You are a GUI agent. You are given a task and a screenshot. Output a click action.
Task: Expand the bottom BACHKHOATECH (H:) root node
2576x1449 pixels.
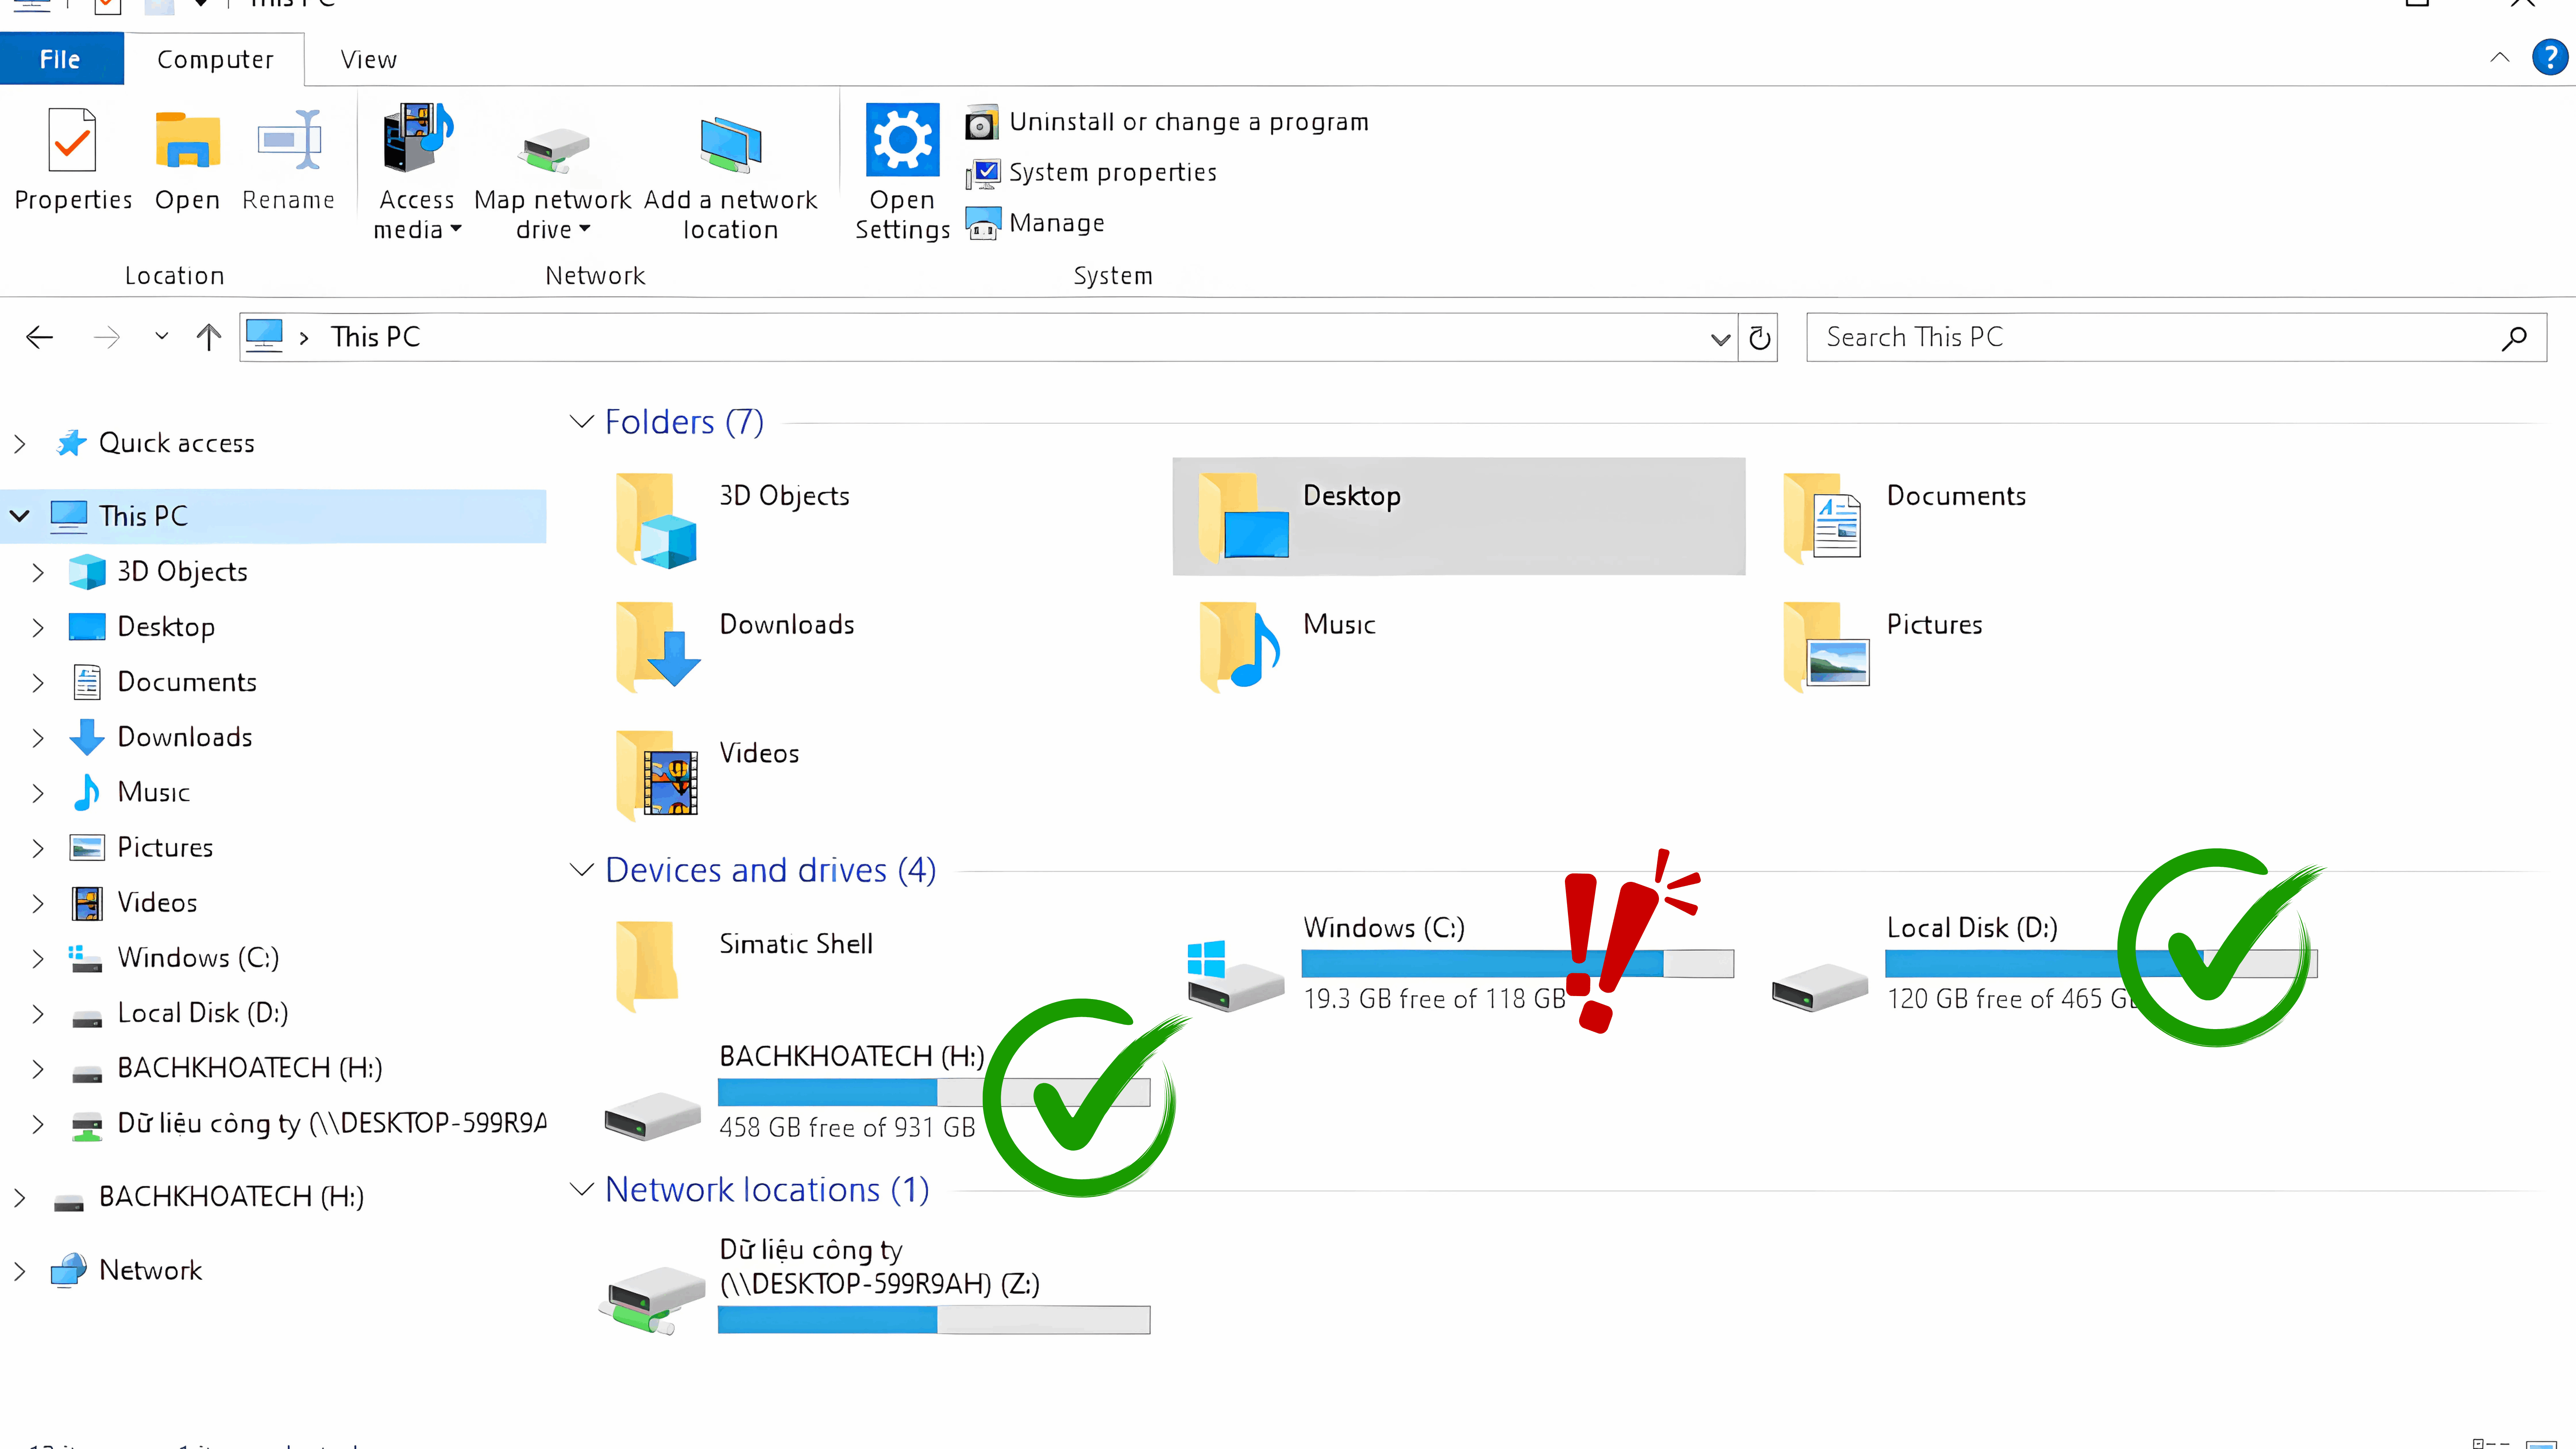[19, 1197]
